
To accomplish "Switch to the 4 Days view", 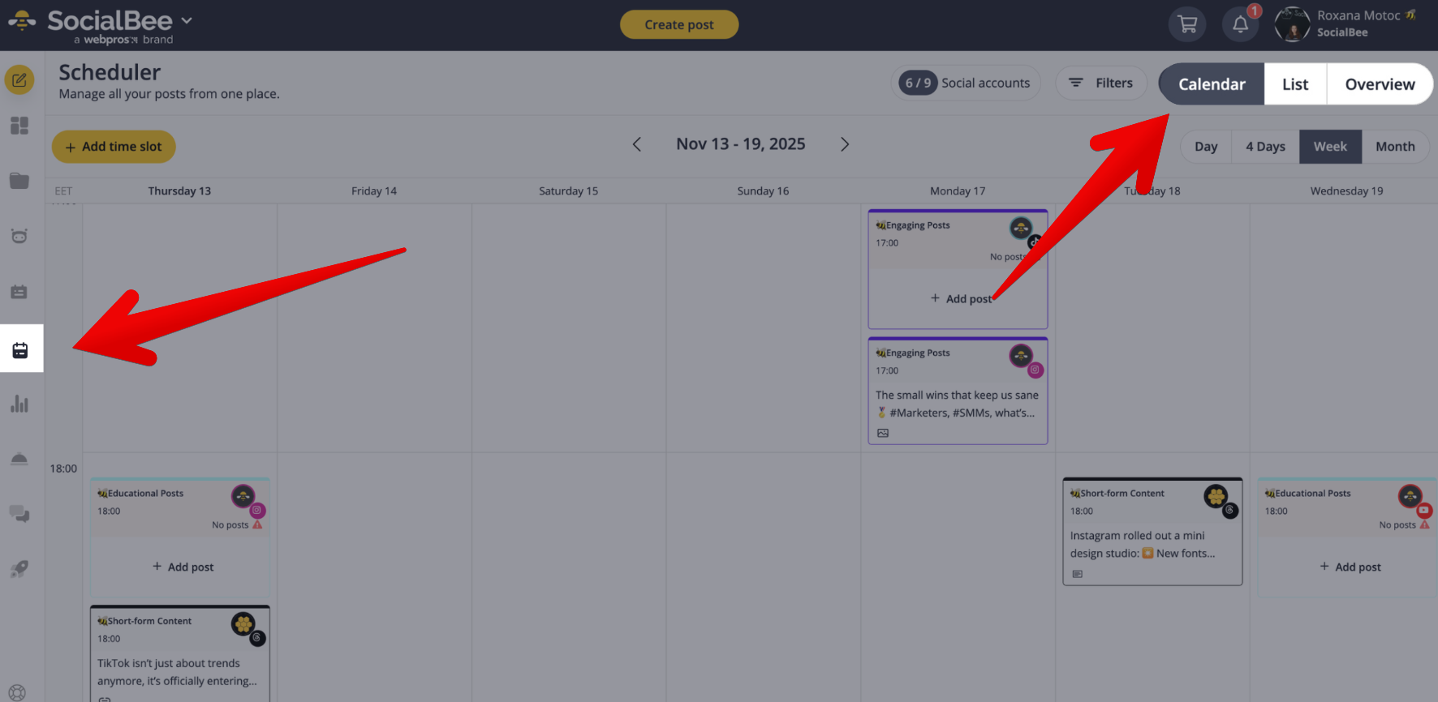I will pos(1265,147).
